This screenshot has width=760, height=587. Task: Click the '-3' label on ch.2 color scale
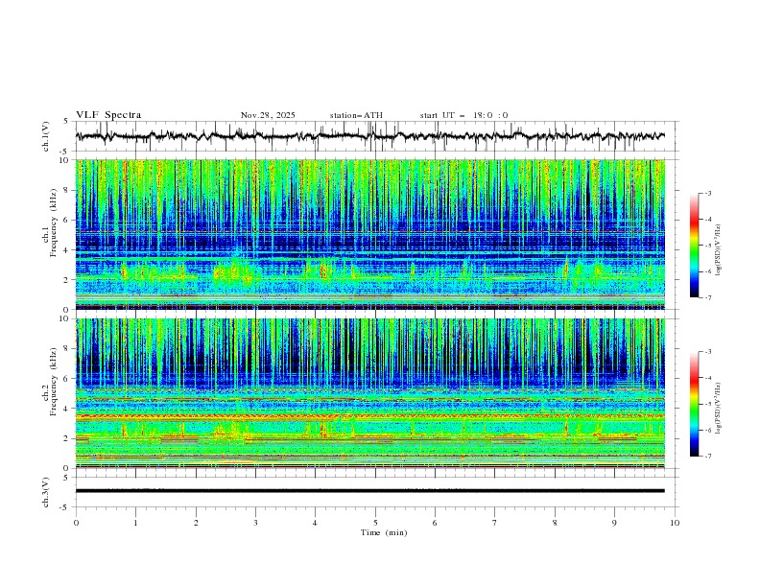(707, 352)
